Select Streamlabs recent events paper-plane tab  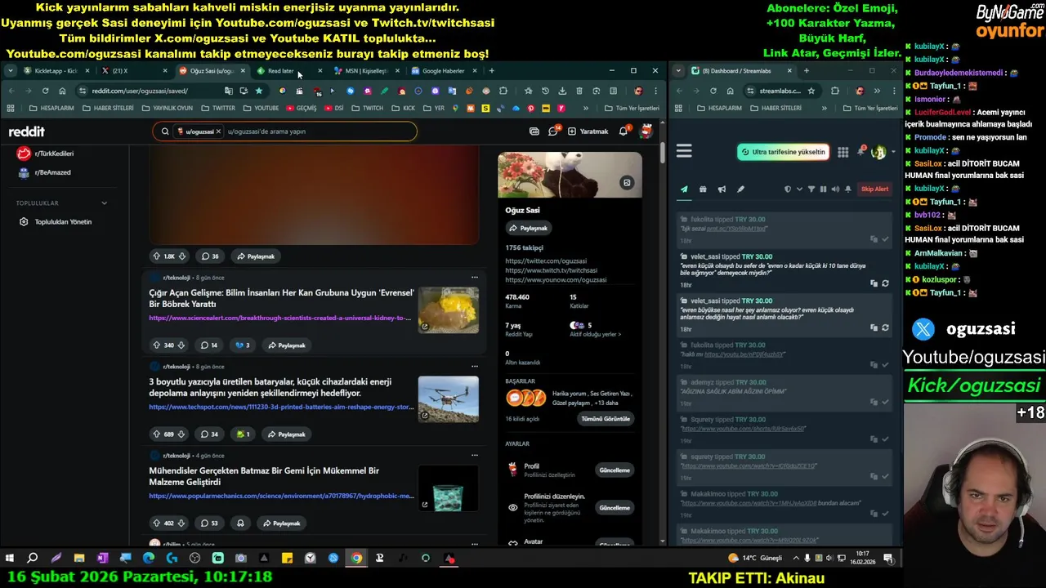coord(684,189)
